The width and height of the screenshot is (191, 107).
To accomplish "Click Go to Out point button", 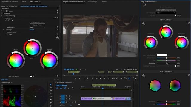I will (108, 78).
